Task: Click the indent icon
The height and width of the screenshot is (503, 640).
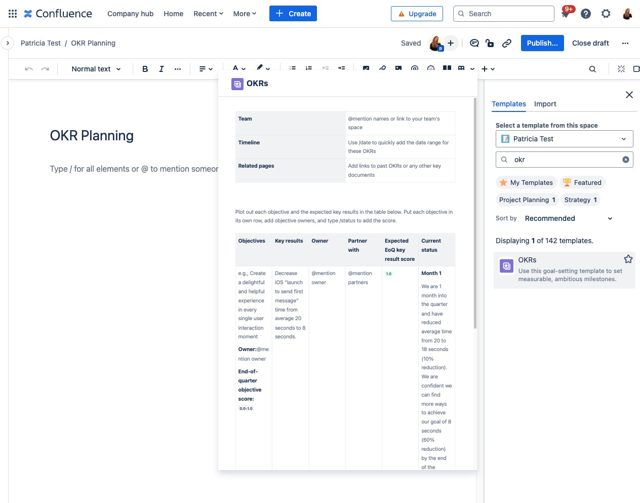Action: point(342,68)
